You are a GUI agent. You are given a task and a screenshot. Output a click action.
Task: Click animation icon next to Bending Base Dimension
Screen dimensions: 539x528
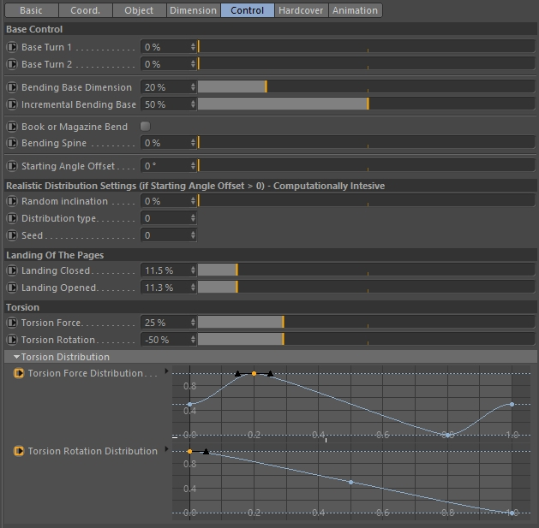[x=12, y=87]
